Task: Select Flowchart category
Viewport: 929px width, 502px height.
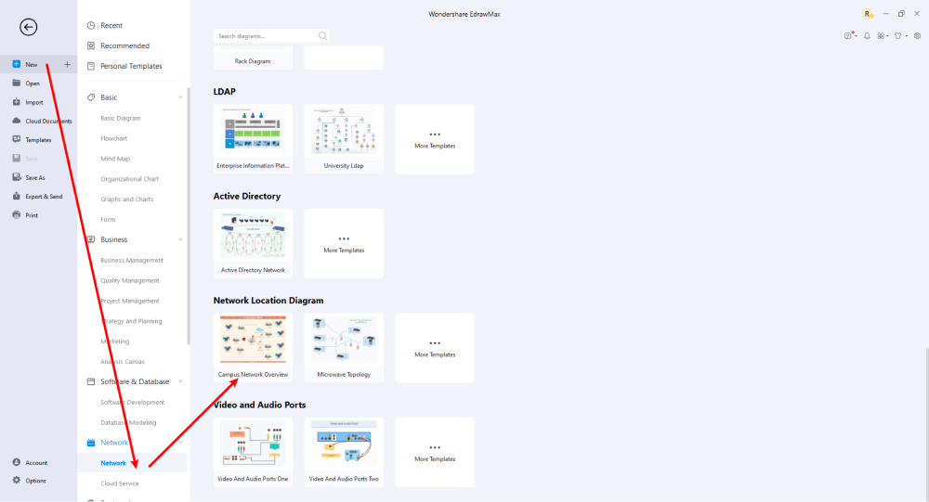Action: coord(113,138)
